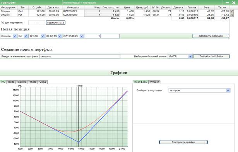This screenshot has width=238, height=152.
Task: Click the 12410 price marker on chart
Action: pos(79,86)
